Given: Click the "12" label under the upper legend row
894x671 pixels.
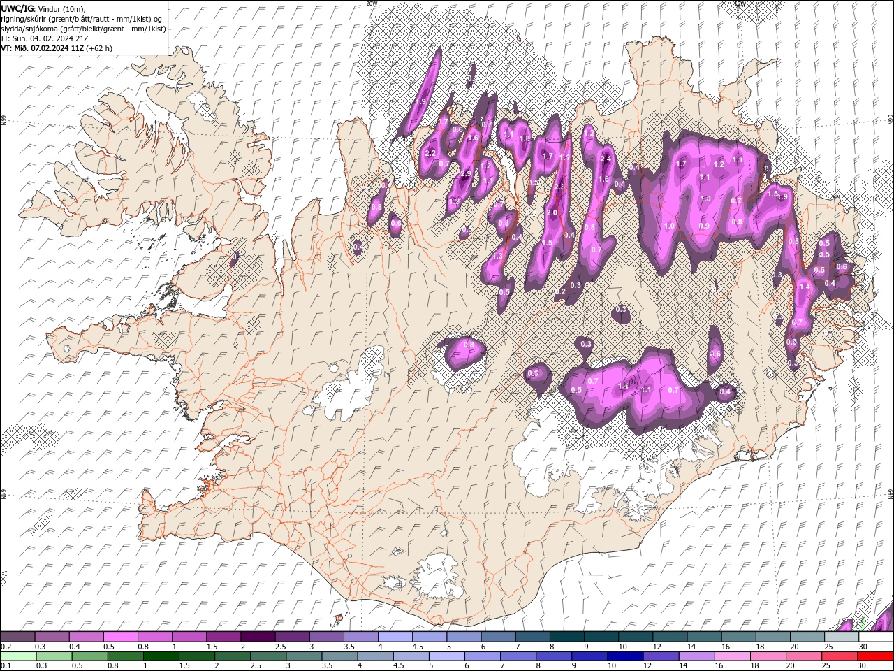Looking at the screenshot, I should (656, 647).
